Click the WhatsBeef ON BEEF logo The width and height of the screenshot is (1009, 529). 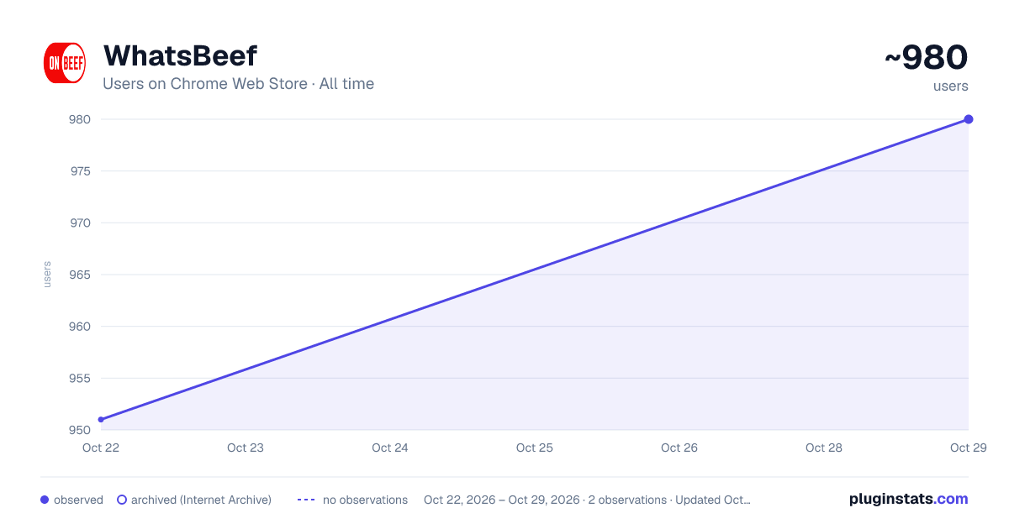65,63
